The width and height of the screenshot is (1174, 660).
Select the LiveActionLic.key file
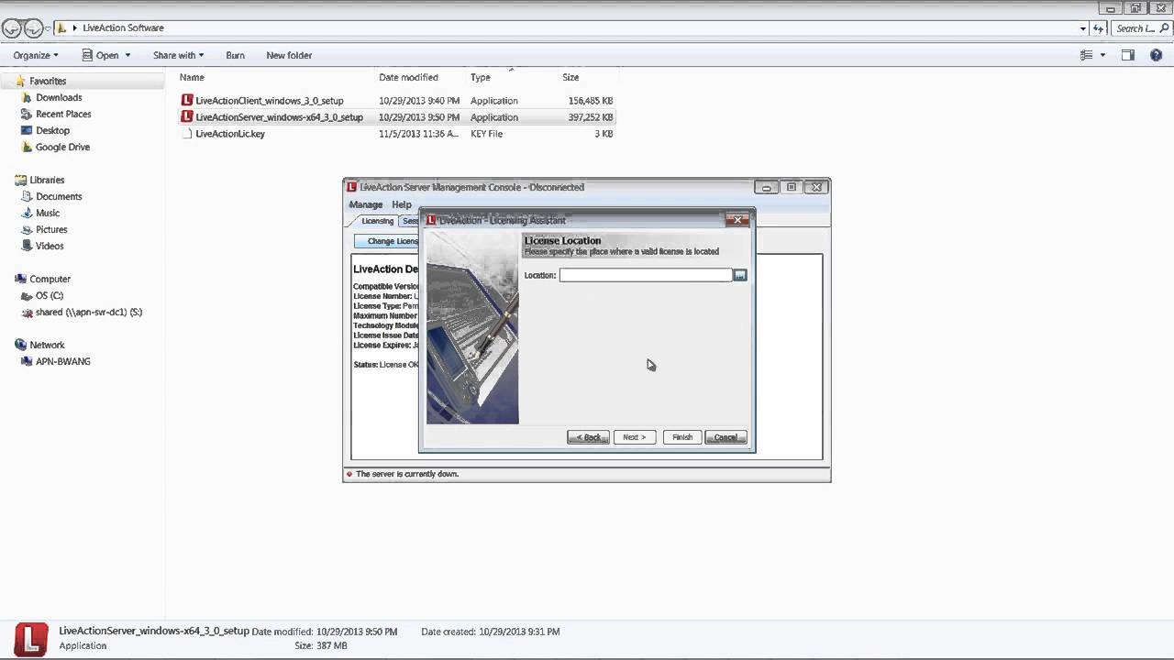point(230,134)
